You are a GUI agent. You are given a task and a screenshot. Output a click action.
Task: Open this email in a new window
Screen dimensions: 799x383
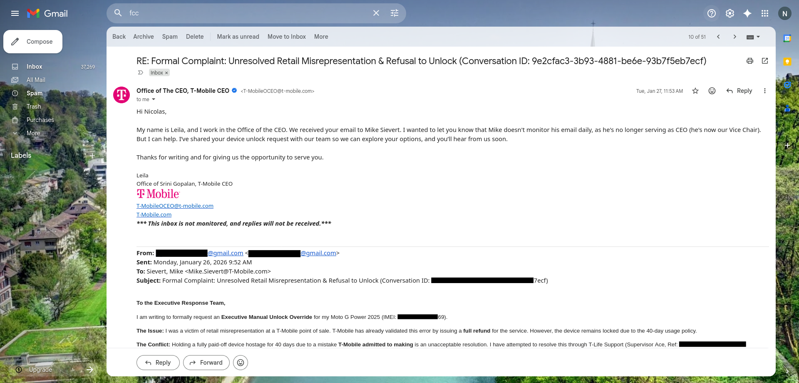click(765, 61)
